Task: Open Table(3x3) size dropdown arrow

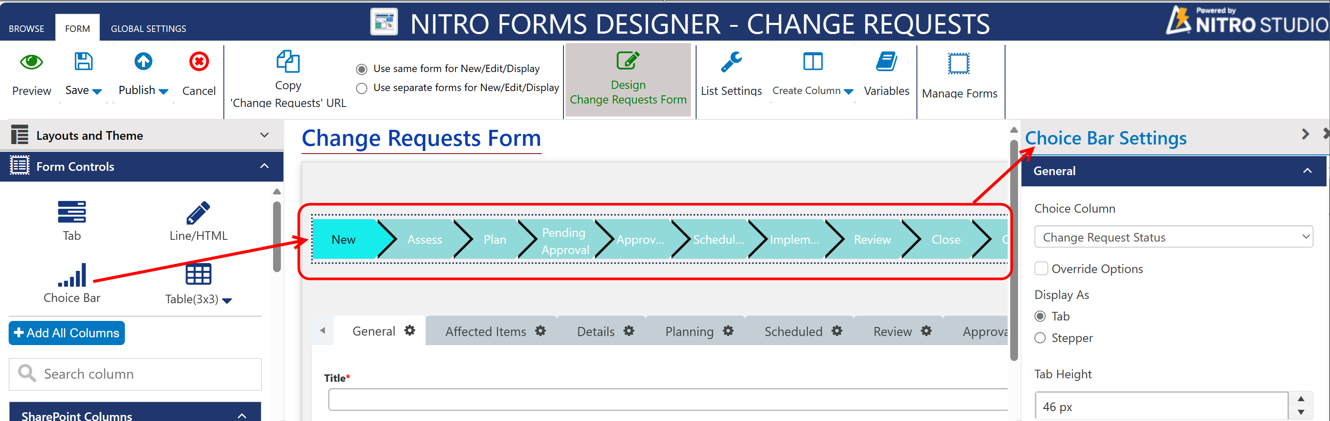Action: tap(227, 300)
